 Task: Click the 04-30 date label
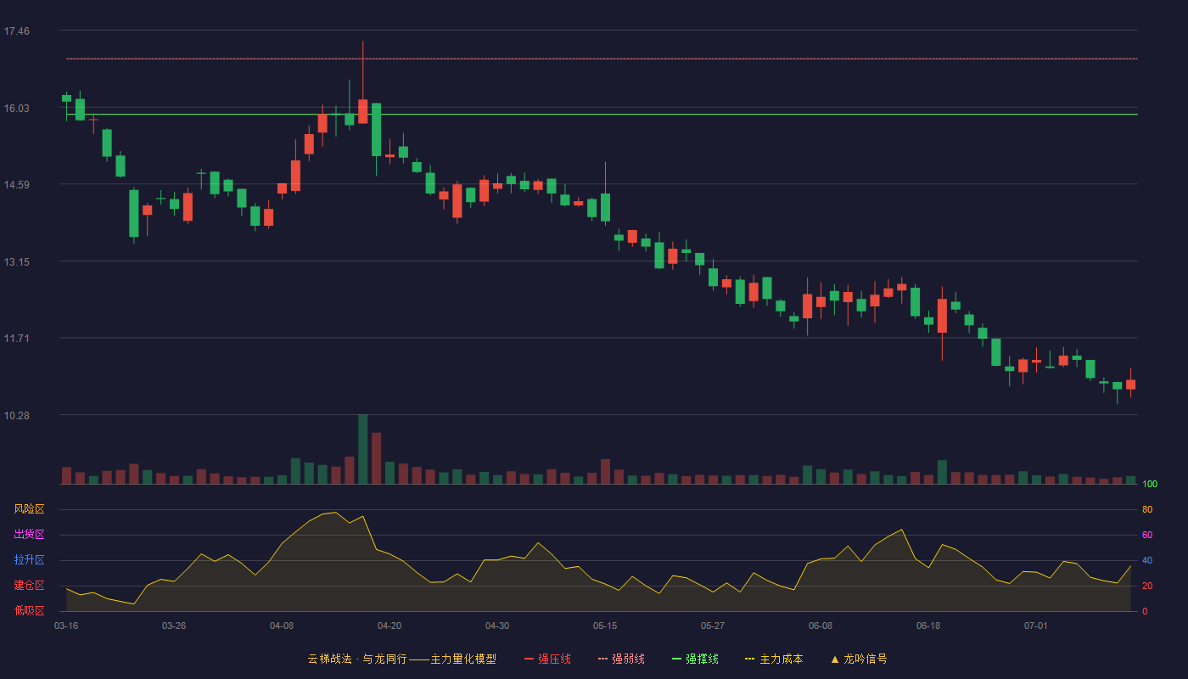497,626
